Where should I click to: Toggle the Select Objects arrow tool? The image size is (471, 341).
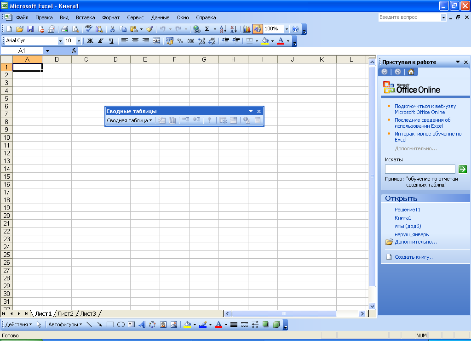tap(39, 324)
